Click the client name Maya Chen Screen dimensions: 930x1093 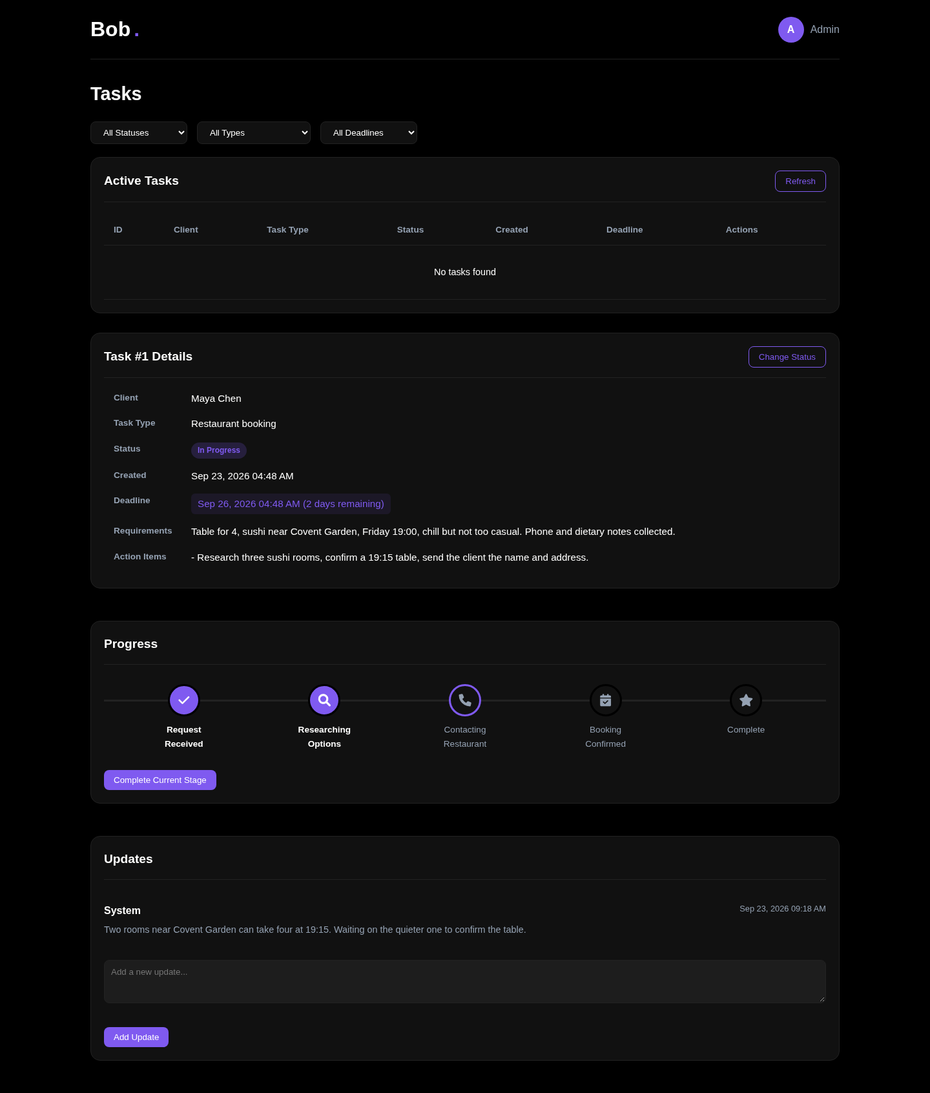click(216, 399)
